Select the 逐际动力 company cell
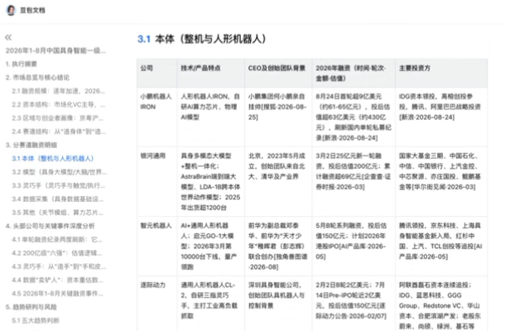 [156, 304]
